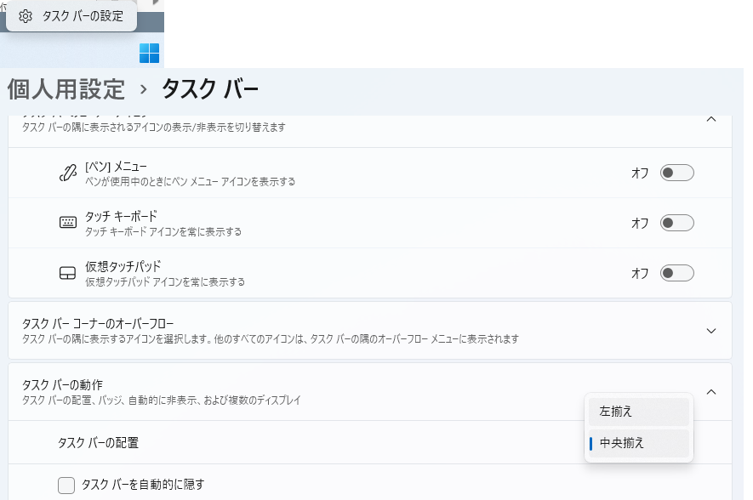Enable the タッチ キーボード switch

(677, 223)
